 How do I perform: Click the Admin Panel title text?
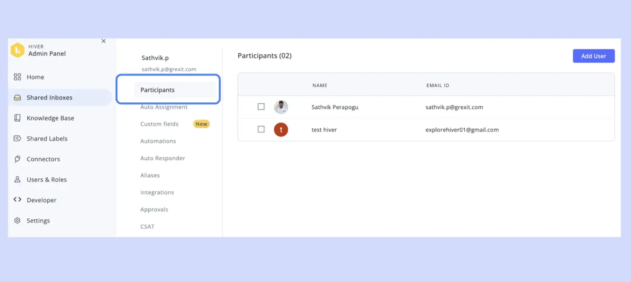[x=47, y=53]
